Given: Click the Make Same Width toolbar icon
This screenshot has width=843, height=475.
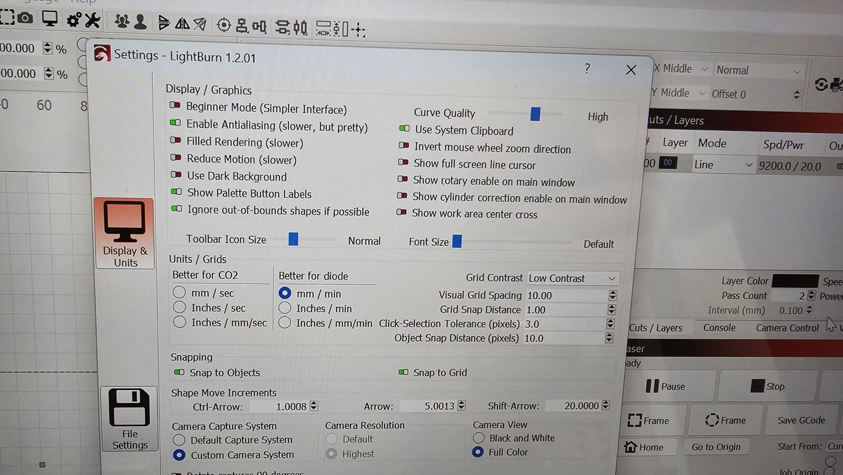Looking at the screenshot, I should click(323, 28).
